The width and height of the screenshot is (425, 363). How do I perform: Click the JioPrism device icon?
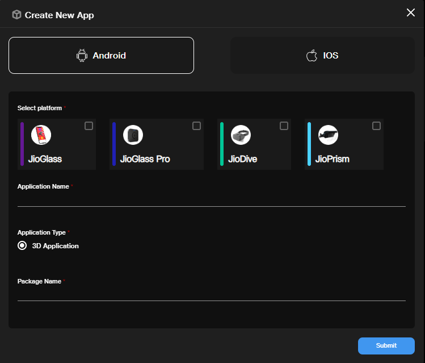pyautogui.click(x=328, y=135)
